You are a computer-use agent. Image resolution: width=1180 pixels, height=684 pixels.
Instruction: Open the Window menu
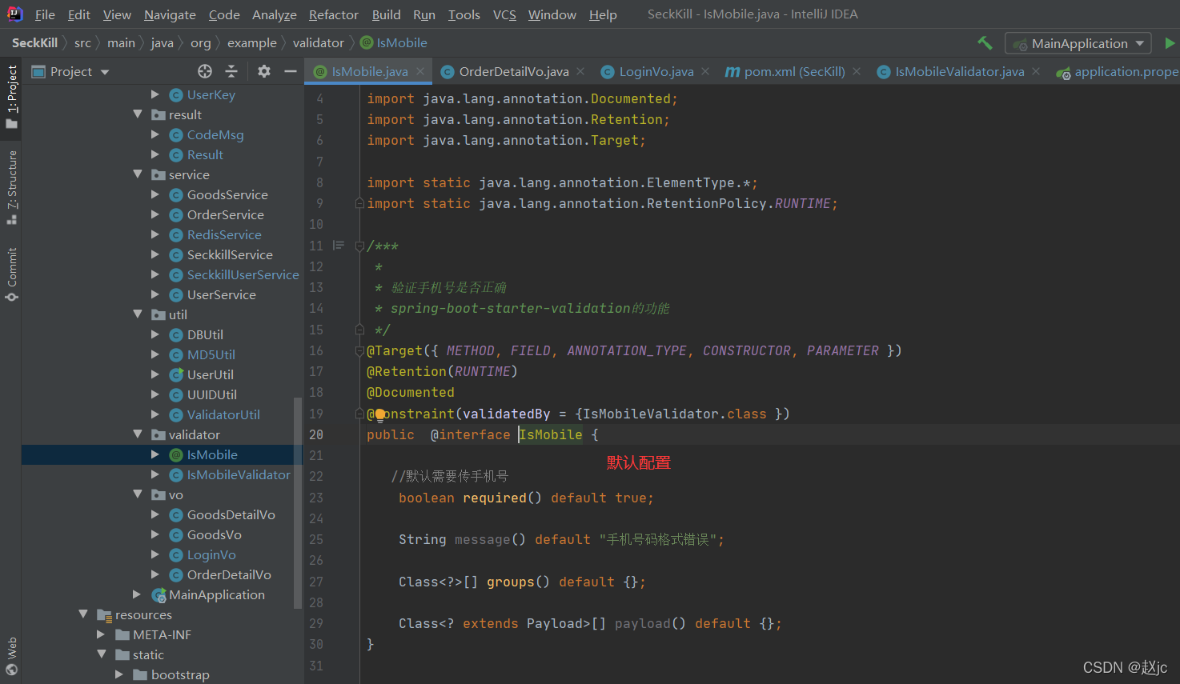(x=552, y=14)
